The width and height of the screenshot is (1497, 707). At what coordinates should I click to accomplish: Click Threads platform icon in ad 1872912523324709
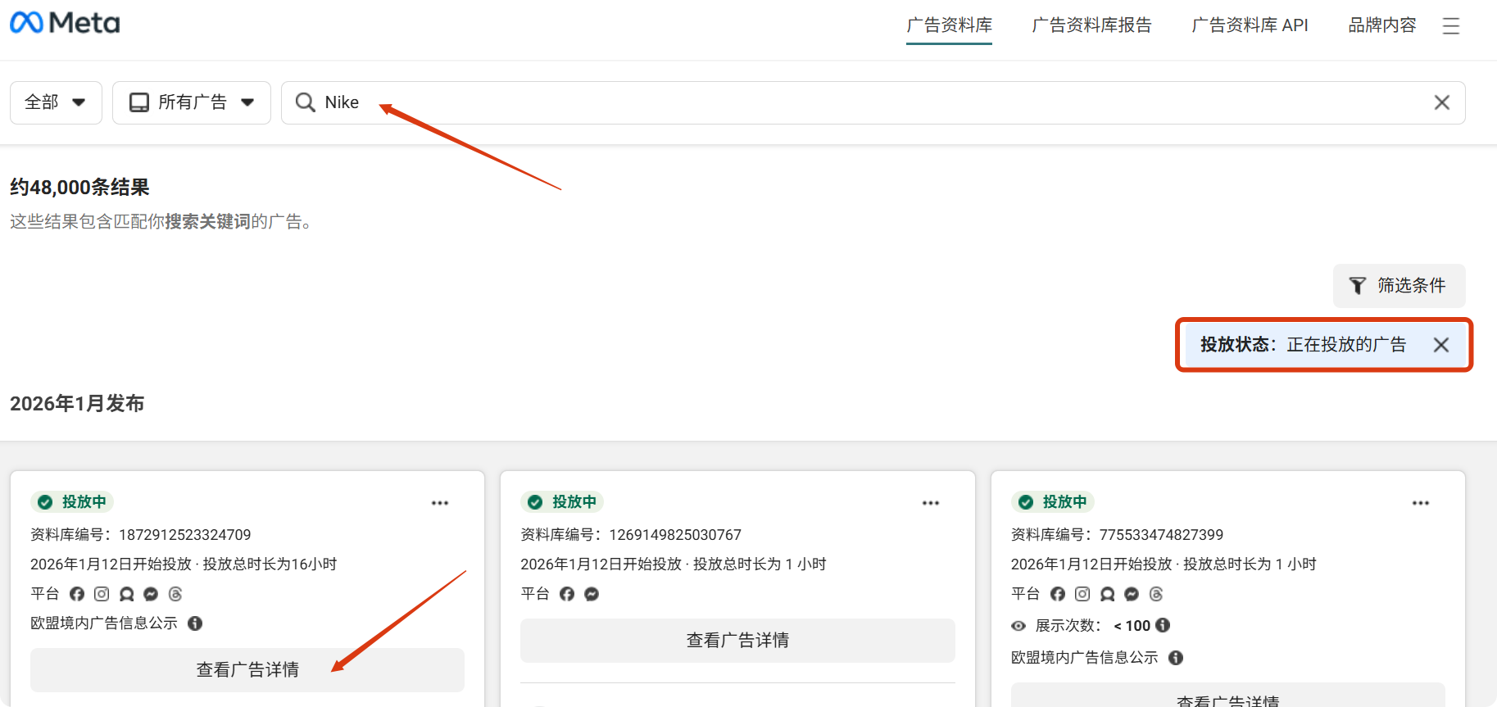[x=175, y=594]
